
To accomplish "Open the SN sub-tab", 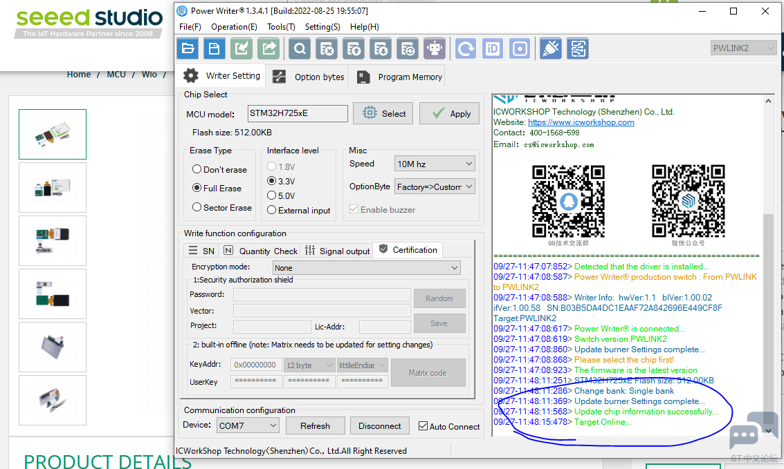I will click(x=201, y=251).
